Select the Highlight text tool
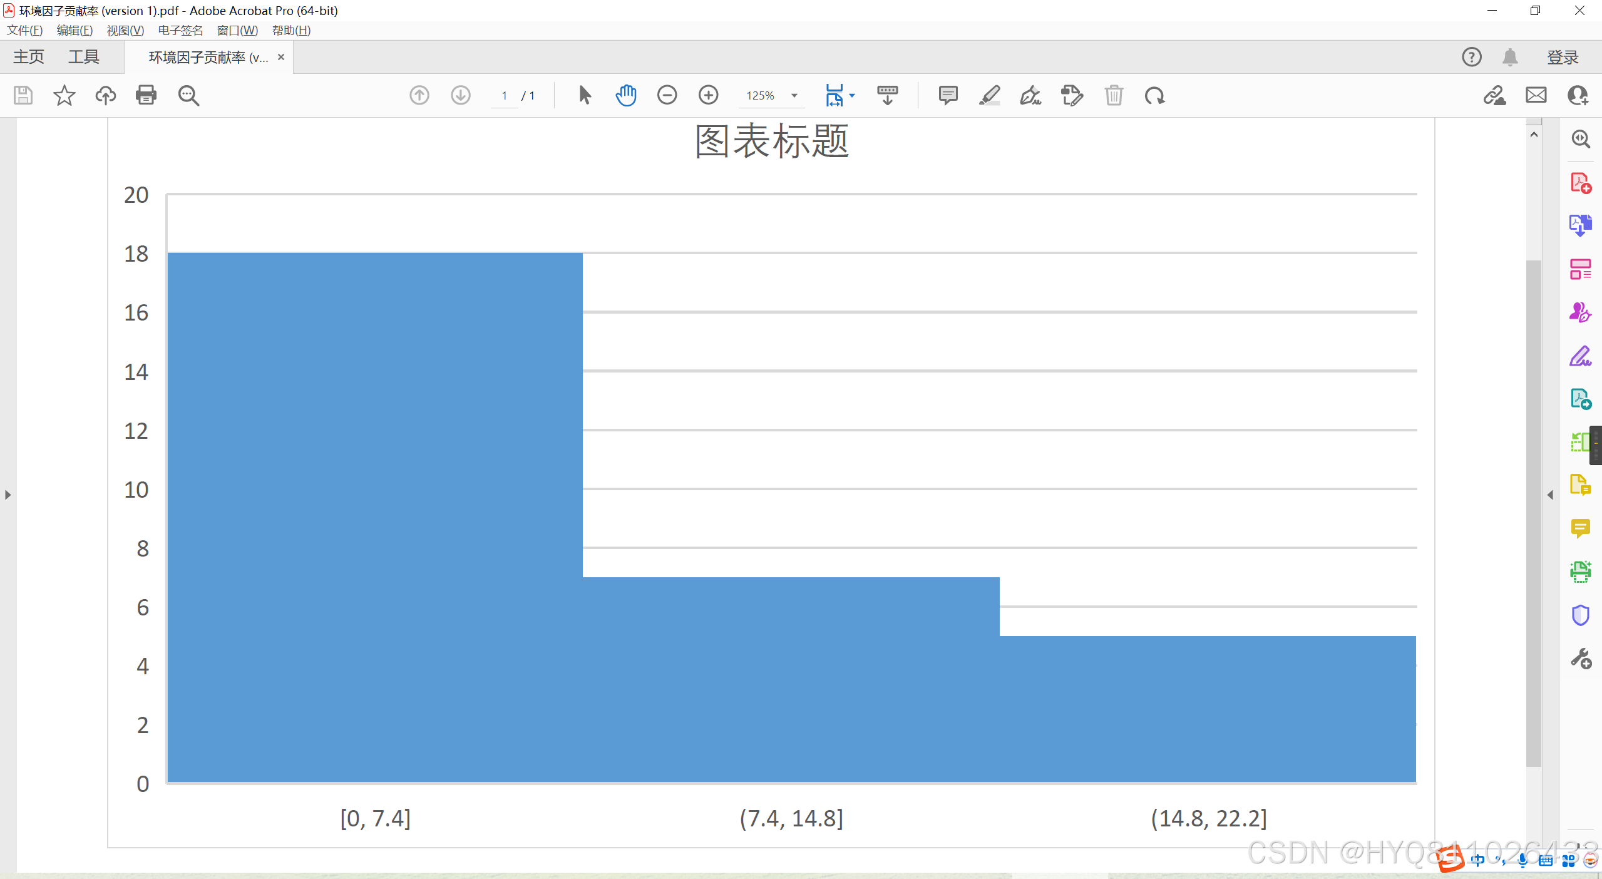The width and height of the screenshot is (1602, 879). click(x=989, y=95)
